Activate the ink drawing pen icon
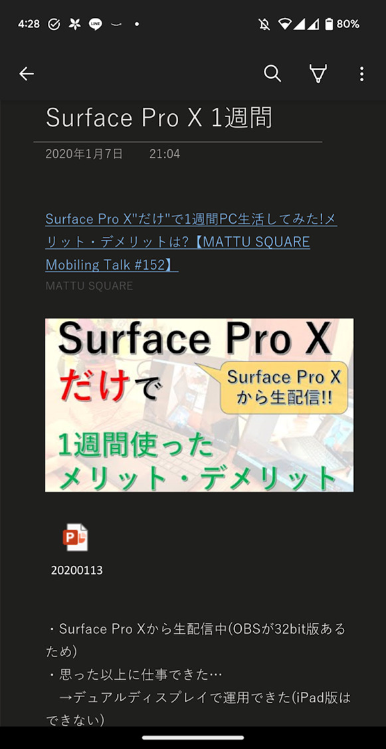The height and width of the screenshot is (749, 386). tap(318, 74)
